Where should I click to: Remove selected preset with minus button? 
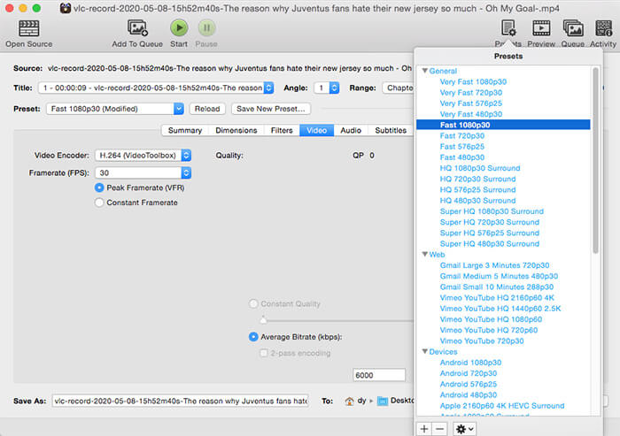tap(439, 429)
